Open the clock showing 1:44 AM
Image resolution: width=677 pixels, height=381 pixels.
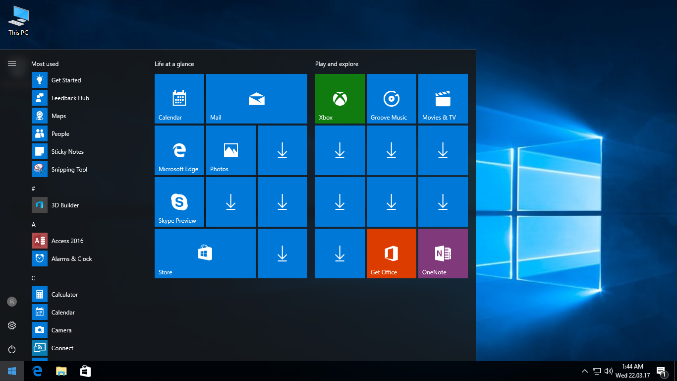click(x=632, y=371)
